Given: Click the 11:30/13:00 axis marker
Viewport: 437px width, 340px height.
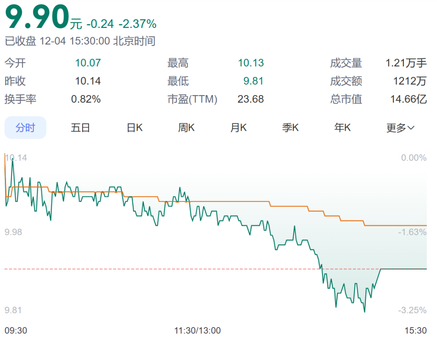Looking at the screenshot, I should [x=197, y=331].
